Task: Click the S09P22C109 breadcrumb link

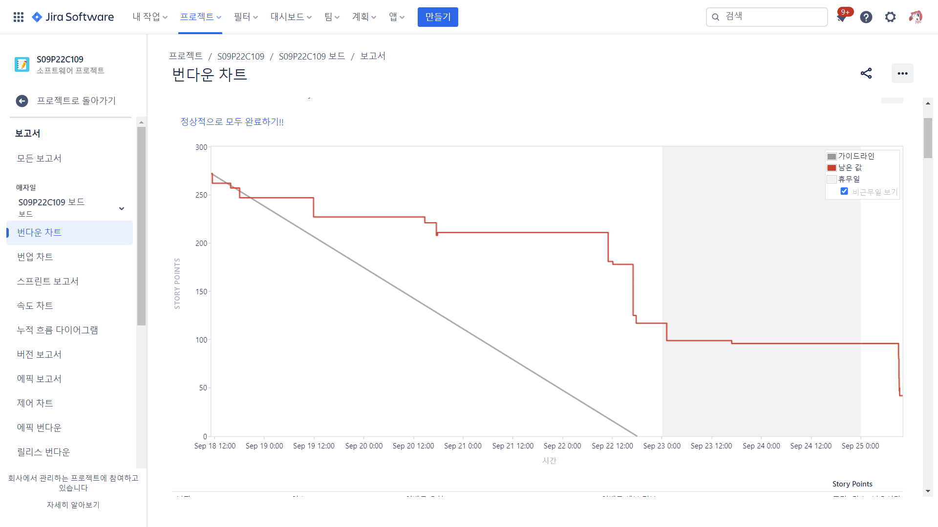Action: 241,56
